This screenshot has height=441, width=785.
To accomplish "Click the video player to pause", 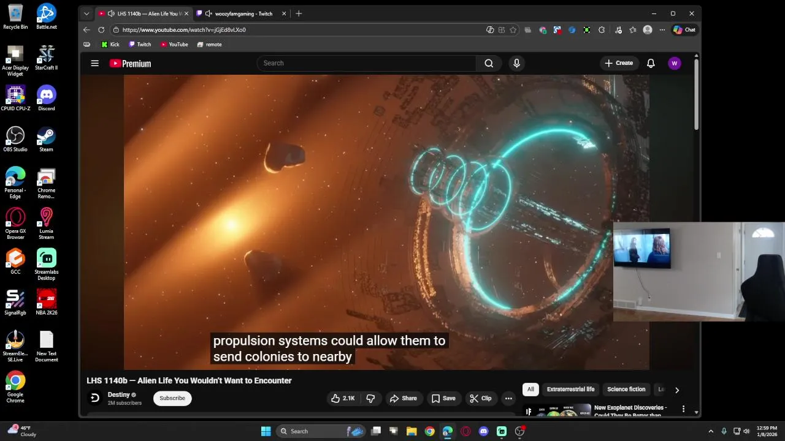I will [386, 222].
